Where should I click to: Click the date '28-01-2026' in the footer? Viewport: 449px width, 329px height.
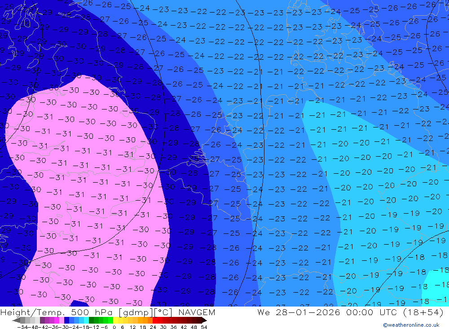click(308, 312)
